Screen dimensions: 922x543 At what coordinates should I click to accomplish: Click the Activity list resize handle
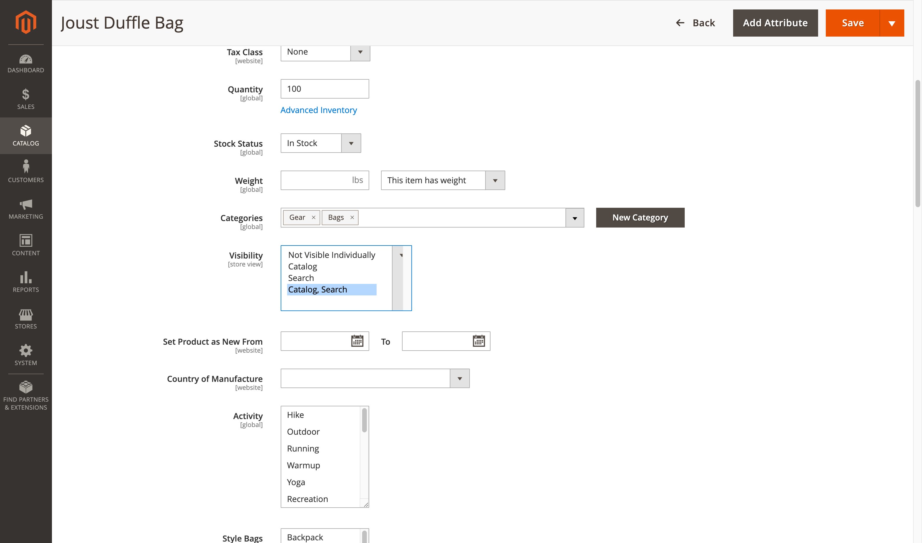(365, 504)
